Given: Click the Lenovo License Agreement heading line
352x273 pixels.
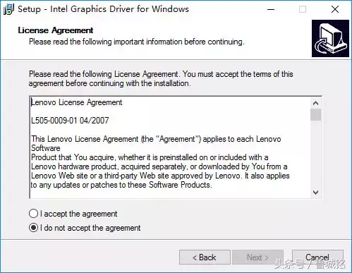Looking at the screenshot, I should pos(77,102).
